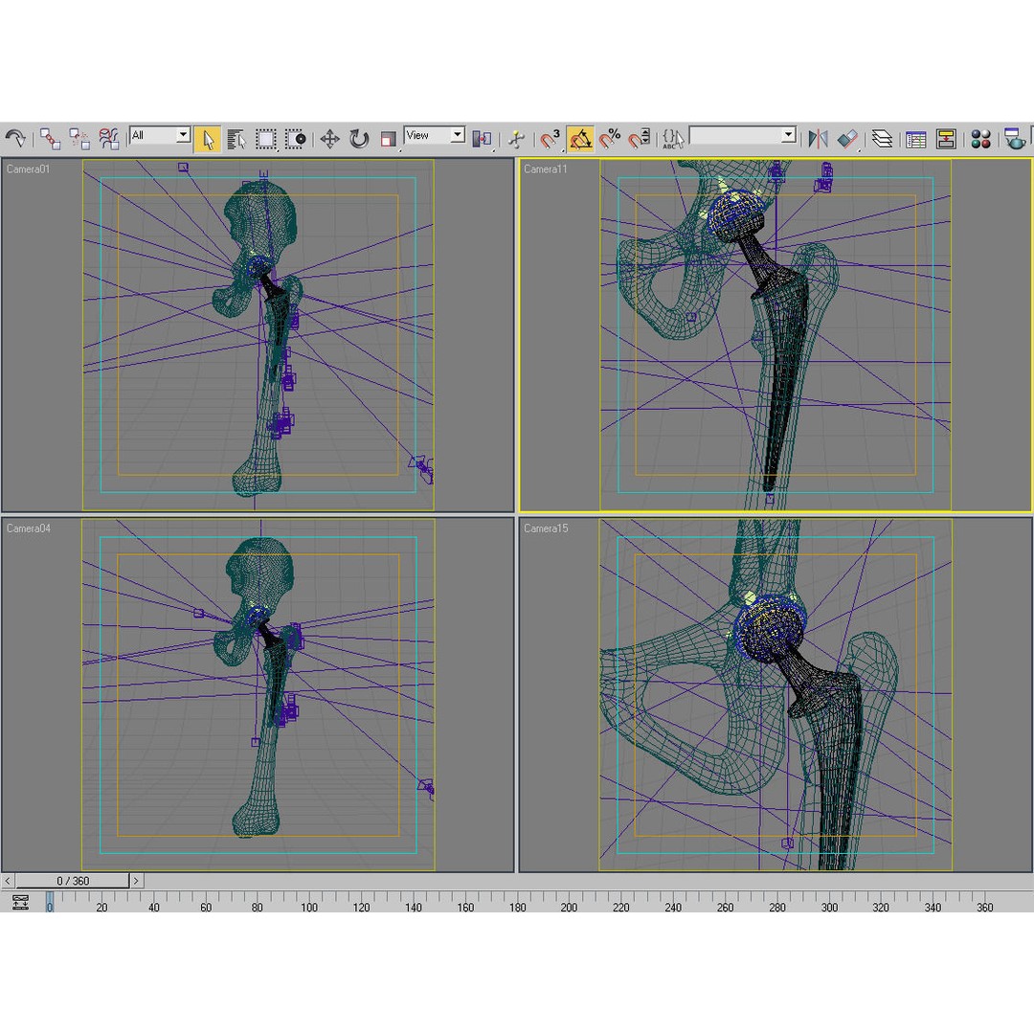This screenshot has width=1034, height=1034.
Task: Select the Select and Scale tool
Action: pos(389,139)
